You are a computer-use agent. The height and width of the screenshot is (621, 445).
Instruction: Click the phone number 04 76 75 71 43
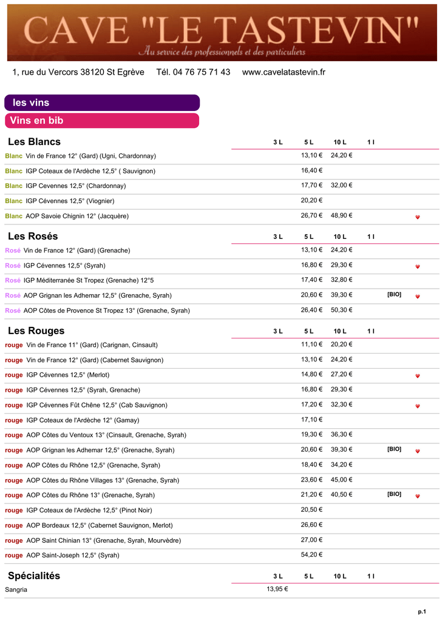tap(202, 72)
